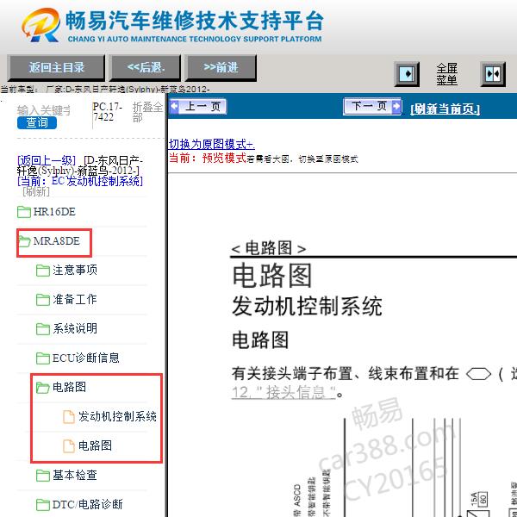Image resolution: width=517 pixels, height=517 pixels.
Task: Click the 发动机控制系统 document heading
Action: [x=307, y=306]
